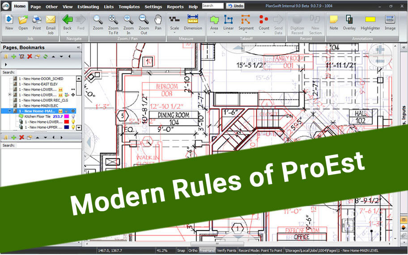Open the Page tab
Image resolution: width=408 pixels, height=255 pixels.
(x=36, y=7)
